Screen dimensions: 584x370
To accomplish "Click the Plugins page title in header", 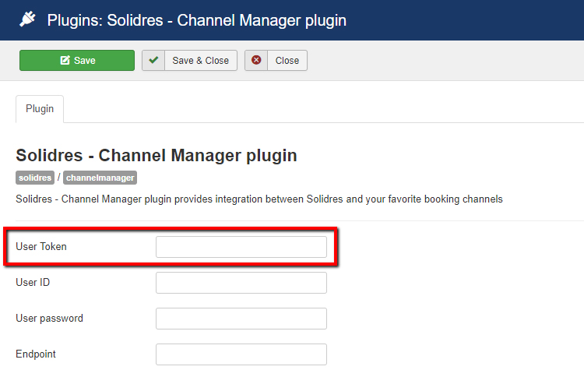I will [197, 20].
